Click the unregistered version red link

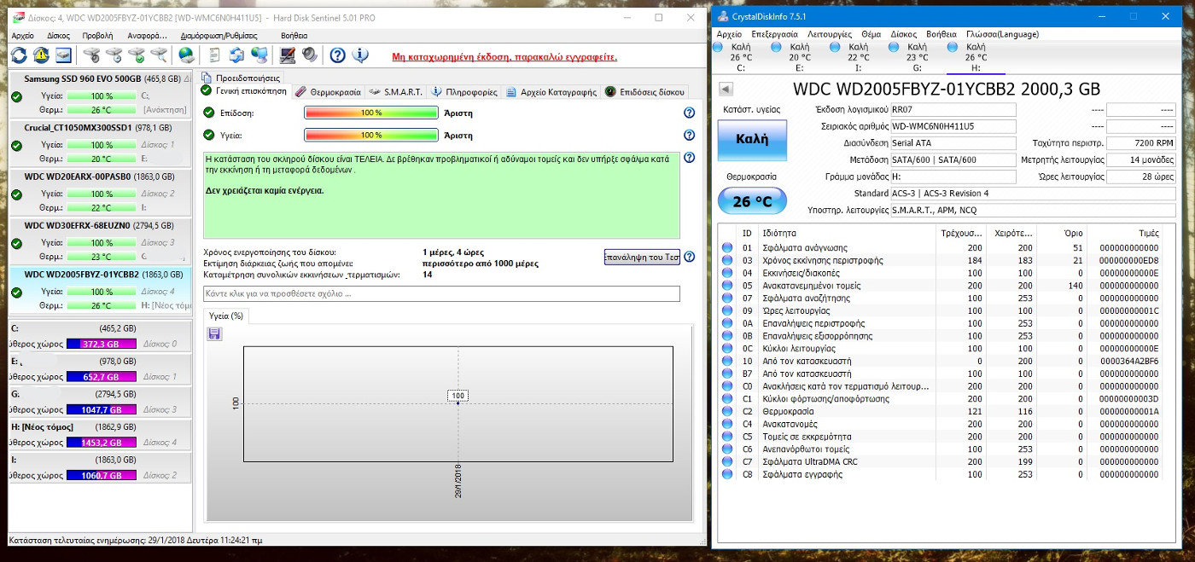click(x=504, y=57)
